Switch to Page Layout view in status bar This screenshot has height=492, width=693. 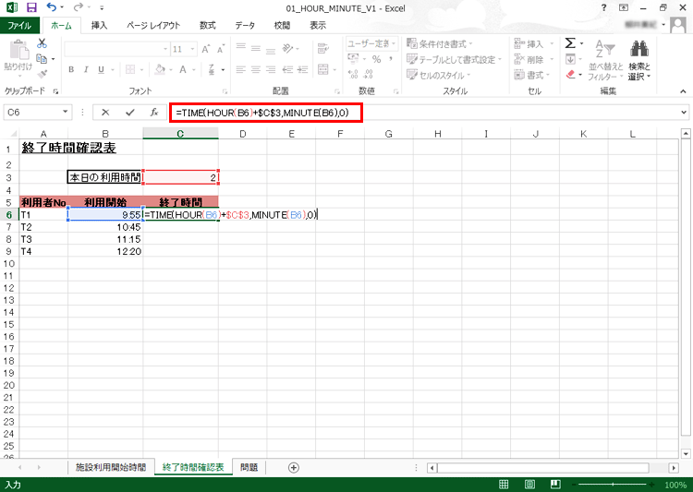point(529,485)
